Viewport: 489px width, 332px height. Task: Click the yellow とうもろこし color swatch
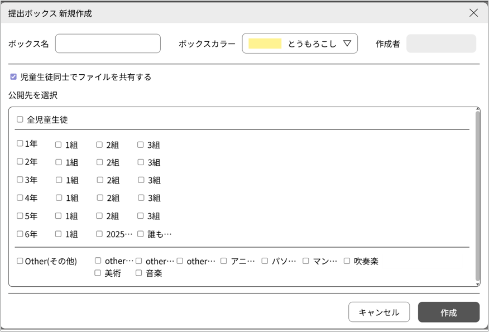[x=265, y=44]
